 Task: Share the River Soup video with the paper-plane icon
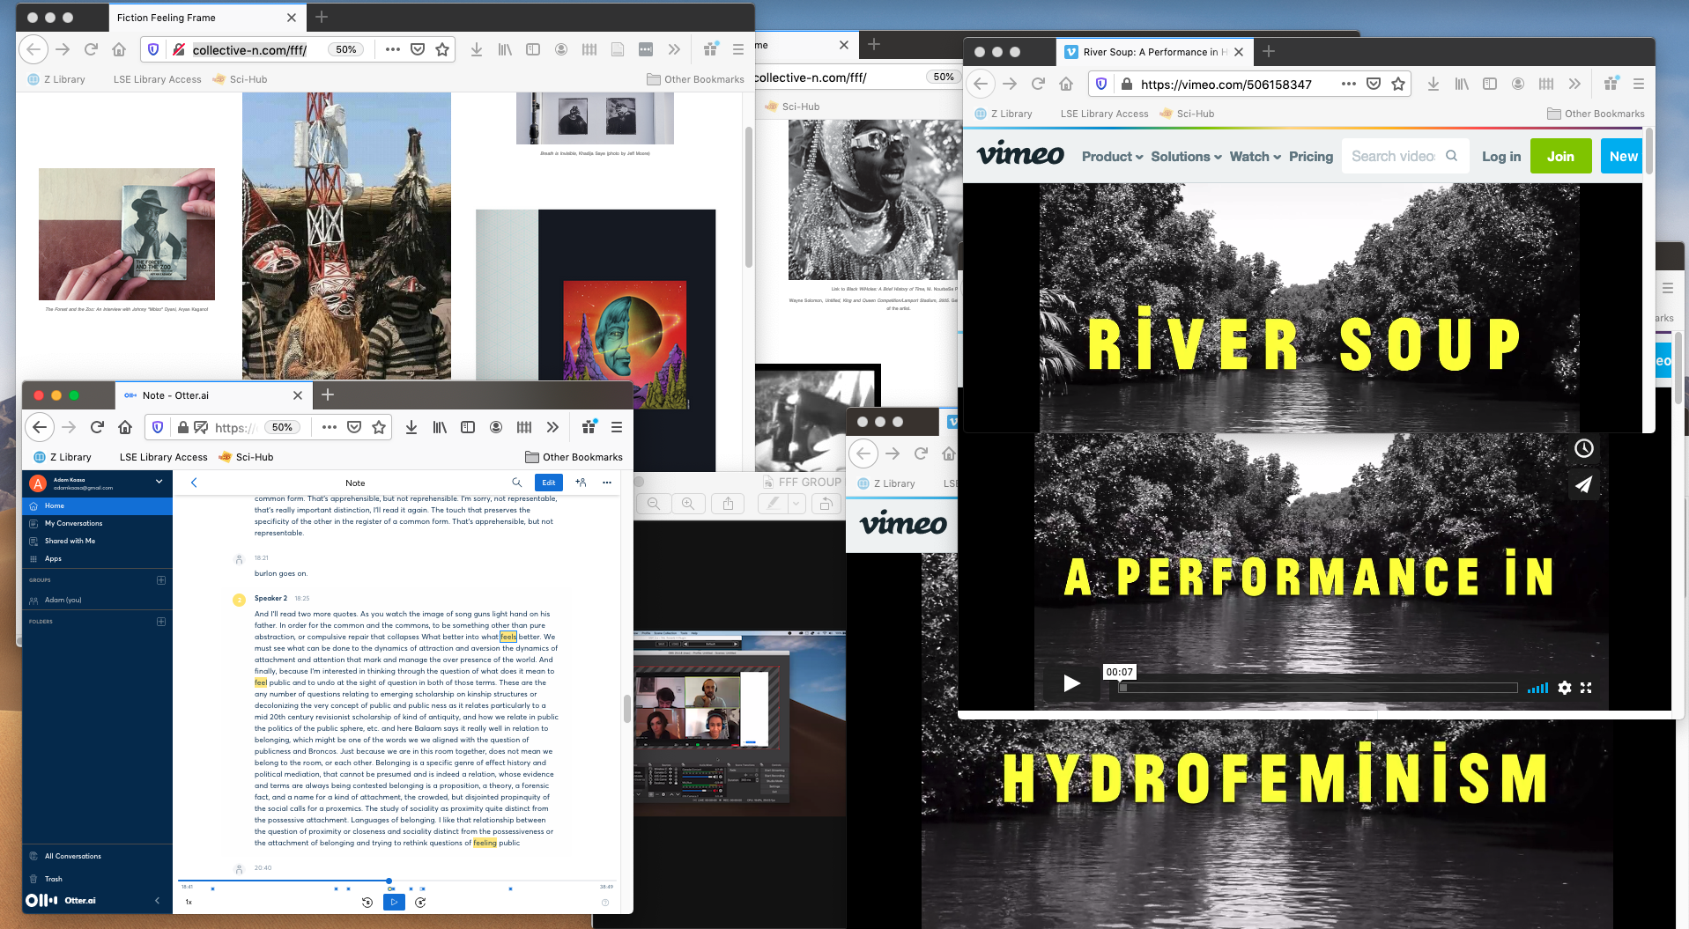click(x=1584, y=484)
